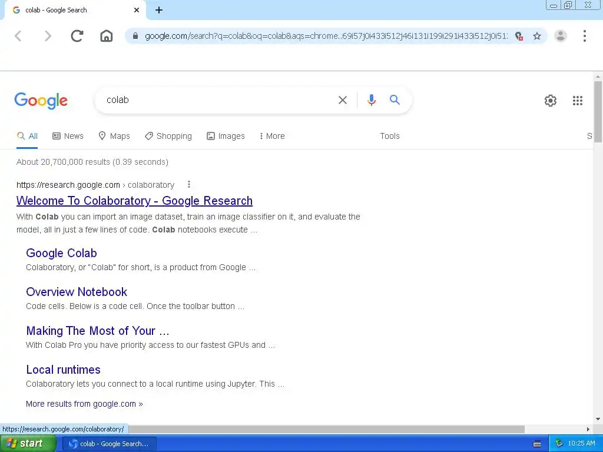Go forward with the browser forward arrow
The width and height of the screenshot is (603, 452).
click(x=48, y=36)
